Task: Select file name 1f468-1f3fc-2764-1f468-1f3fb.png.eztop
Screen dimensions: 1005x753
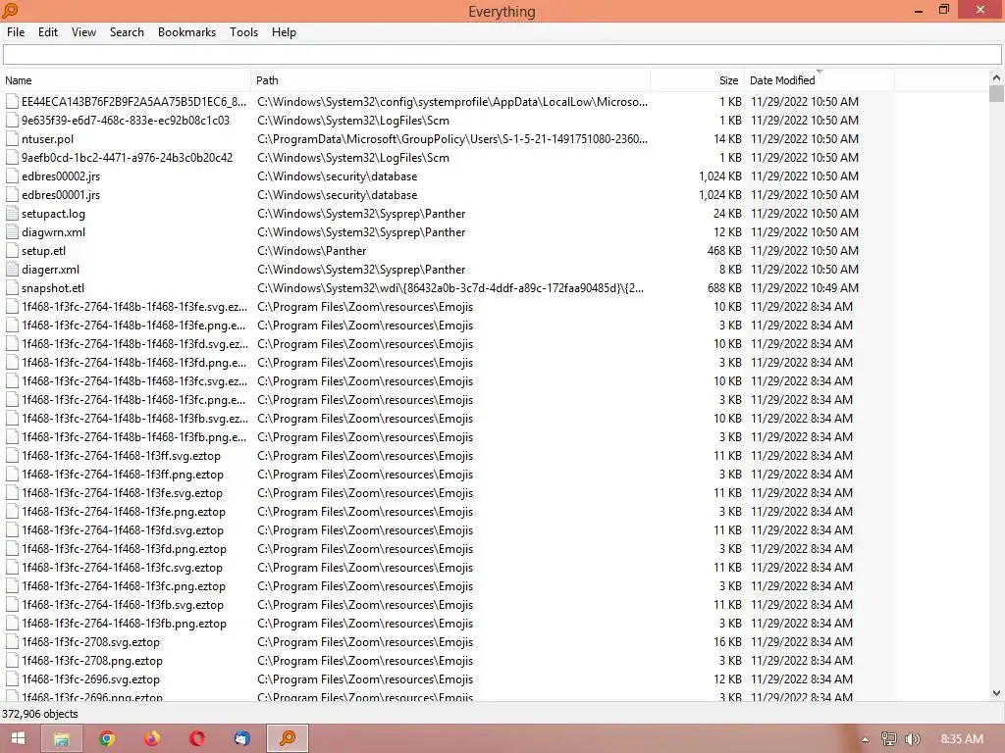Action: [124, 623]
